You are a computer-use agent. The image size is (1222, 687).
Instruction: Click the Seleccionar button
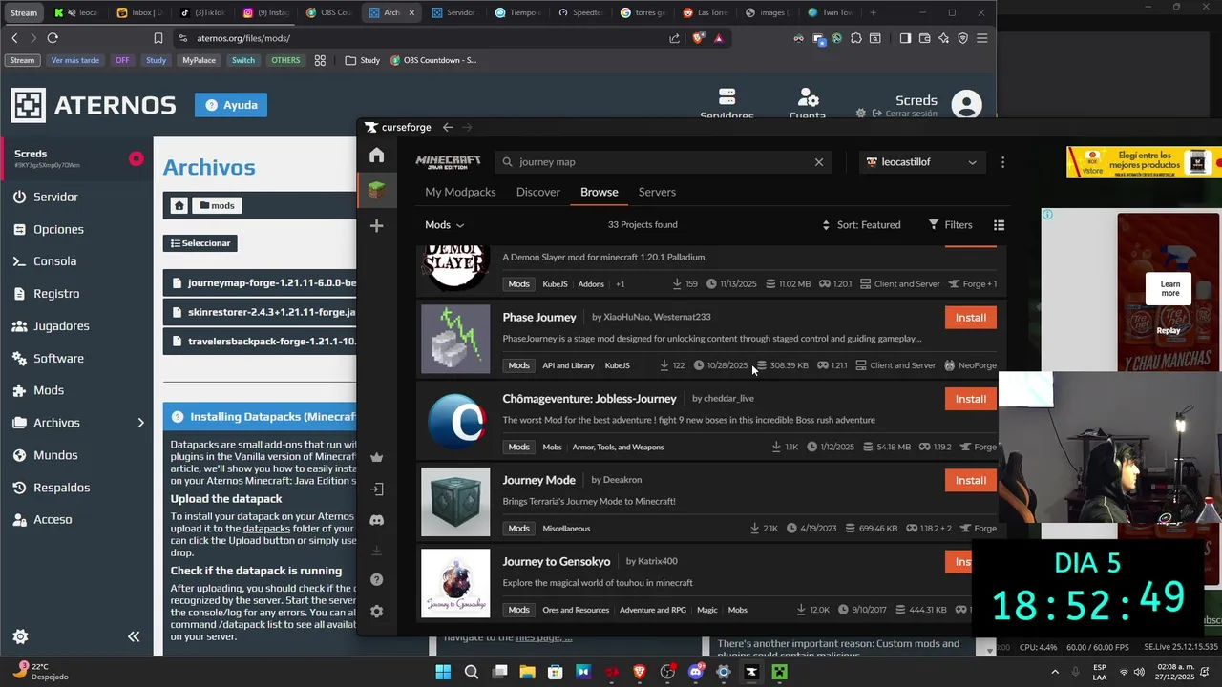click(x=200, y=243)
